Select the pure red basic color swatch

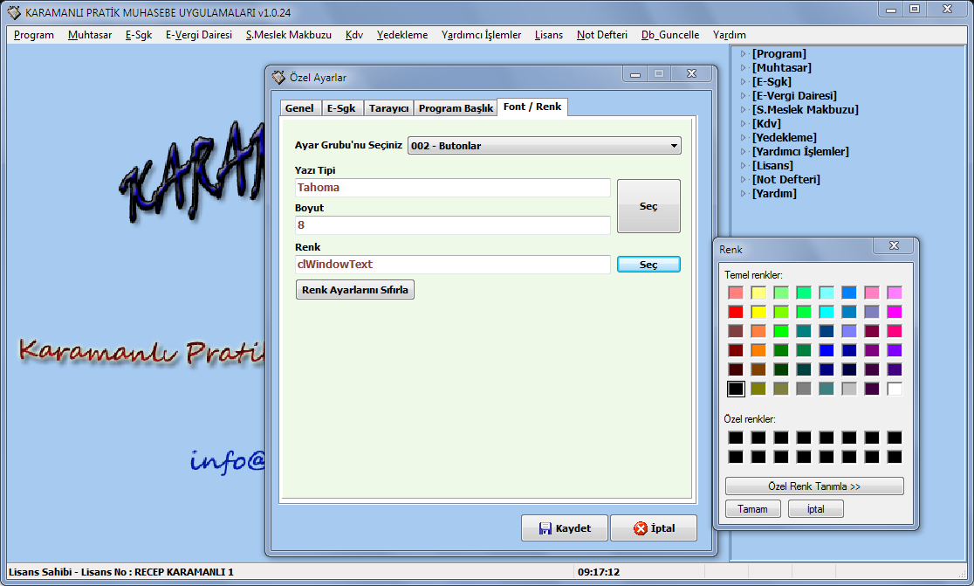pyautogui.click(x=736, y=312)
